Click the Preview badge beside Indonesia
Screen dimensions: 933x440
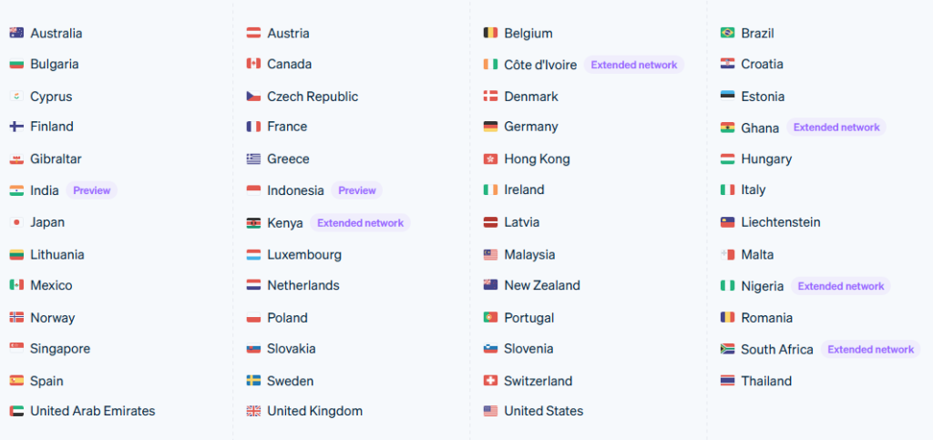click(356, 190)
